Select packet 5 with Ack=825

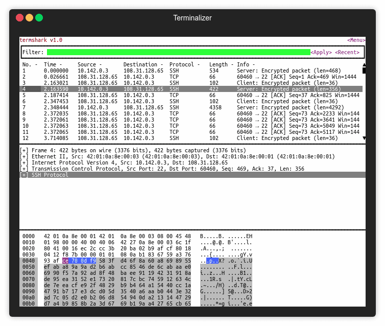pos(191,96)
